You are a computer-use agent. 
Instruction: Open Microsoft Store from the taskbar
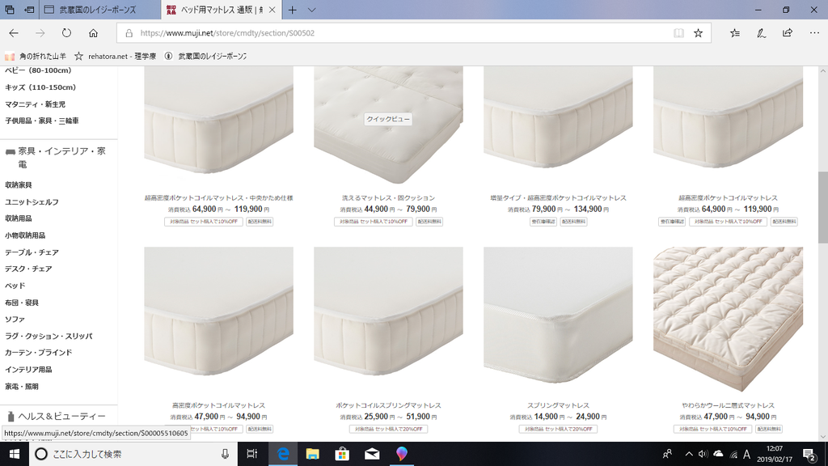[342, 454]
